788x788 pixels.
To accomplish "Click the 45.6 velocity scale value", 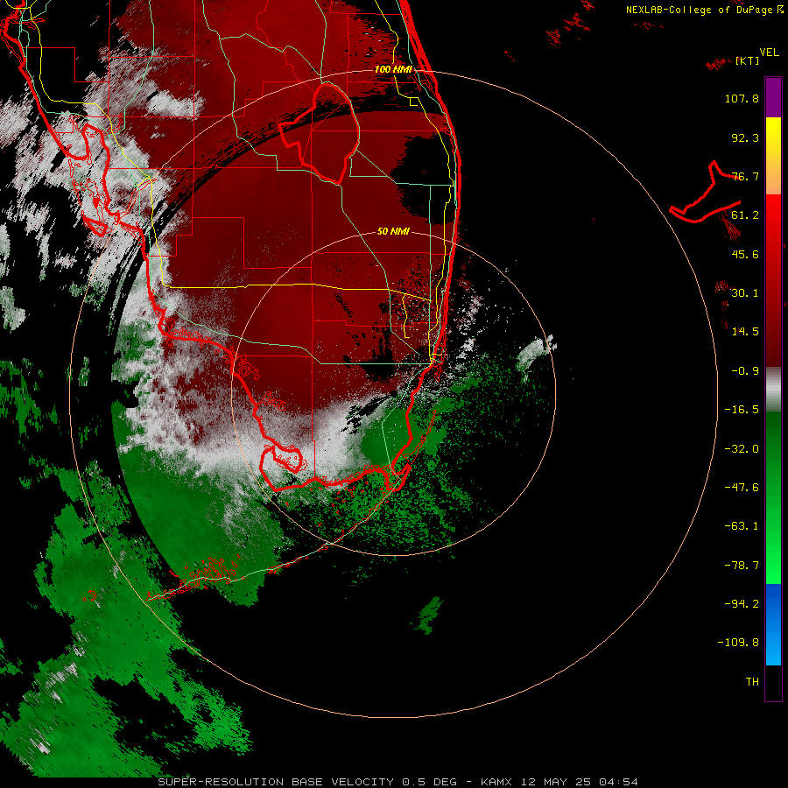I will [x=745, y=254].
